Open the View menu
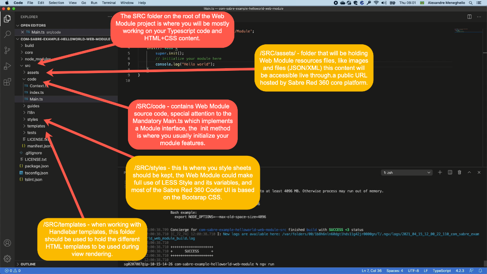Image resolution: width=487 pixels, height=274 pixels. [73, 3]
